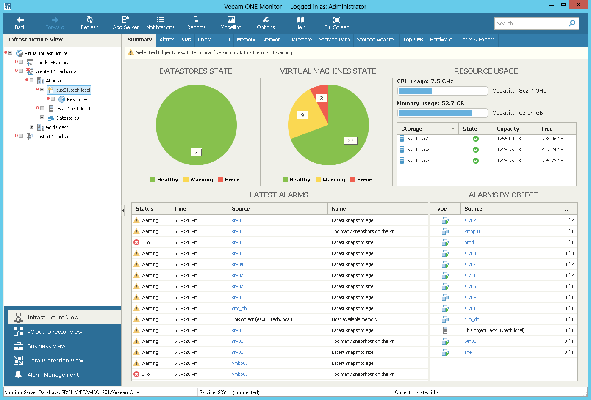This screenshot has width=591, height=400.
Task: Open the Tasks & Events tab
Action: 477,40
